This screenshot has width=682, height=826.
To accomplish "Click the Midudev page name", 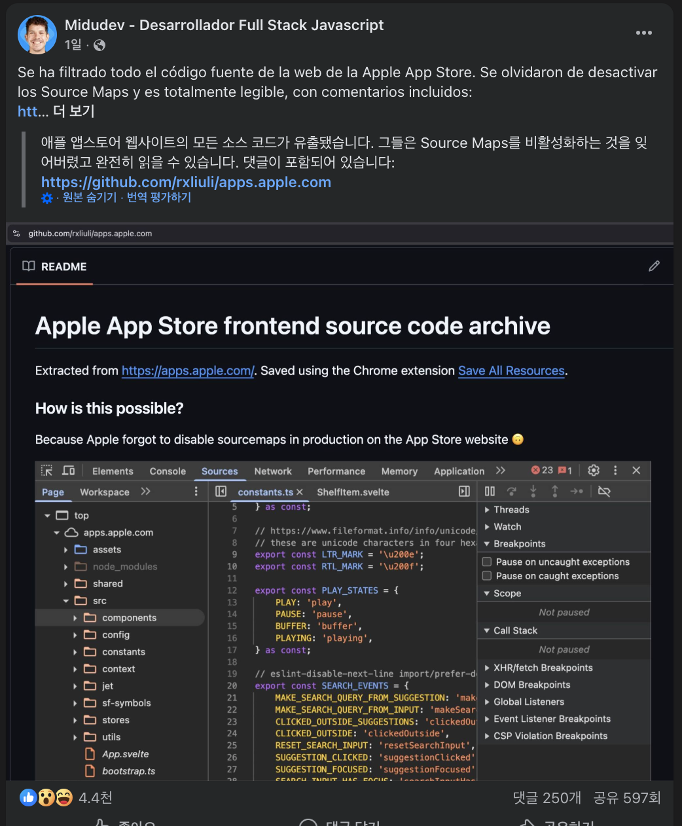I will pyautogui.click(x=224, y=25).
